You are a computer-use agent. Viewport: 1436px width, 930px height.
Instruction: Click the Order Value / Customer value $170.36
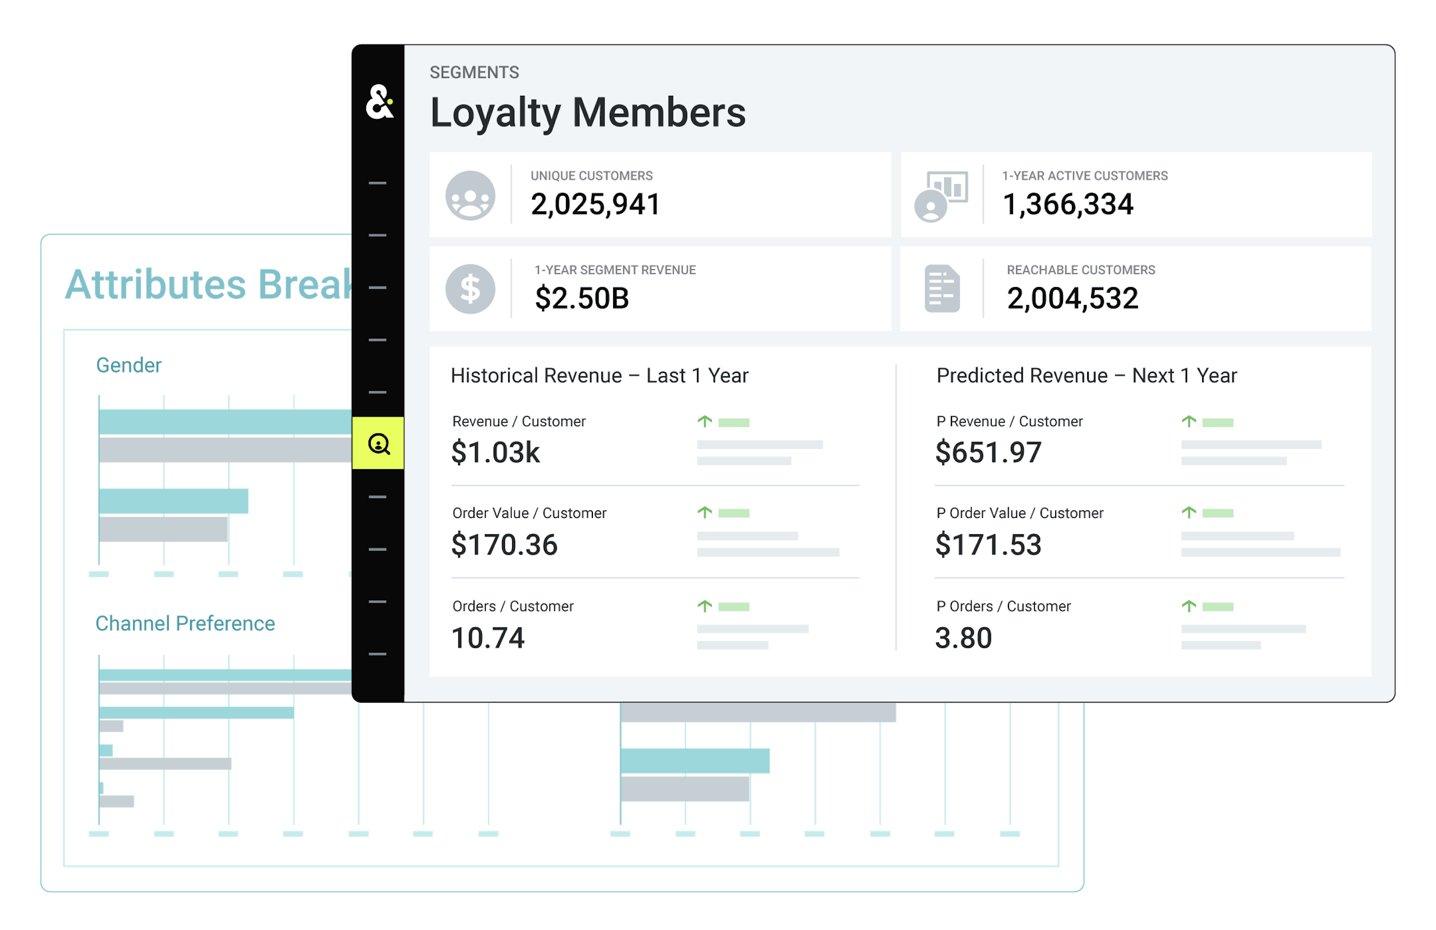click(504, 545)
